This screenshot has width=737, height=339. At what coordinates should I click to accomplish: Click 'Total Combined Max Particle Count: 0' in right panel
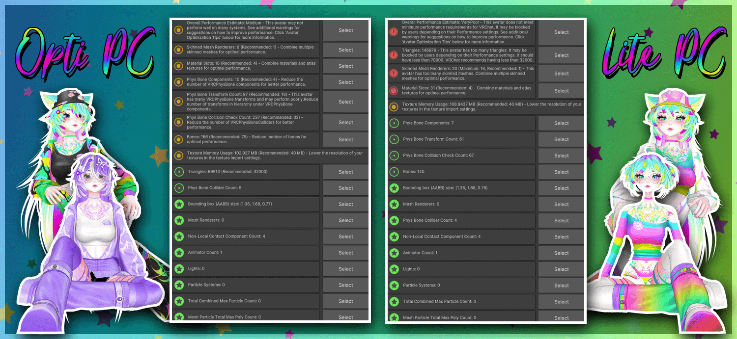click(x=439, y=301)
